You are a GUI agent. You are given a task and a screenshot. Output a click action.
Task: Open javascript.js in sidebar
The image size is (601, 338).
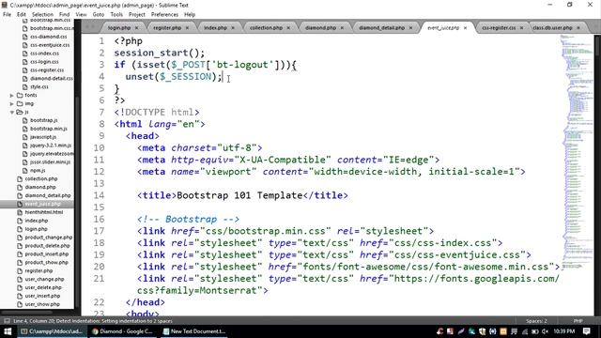(43, 137)
